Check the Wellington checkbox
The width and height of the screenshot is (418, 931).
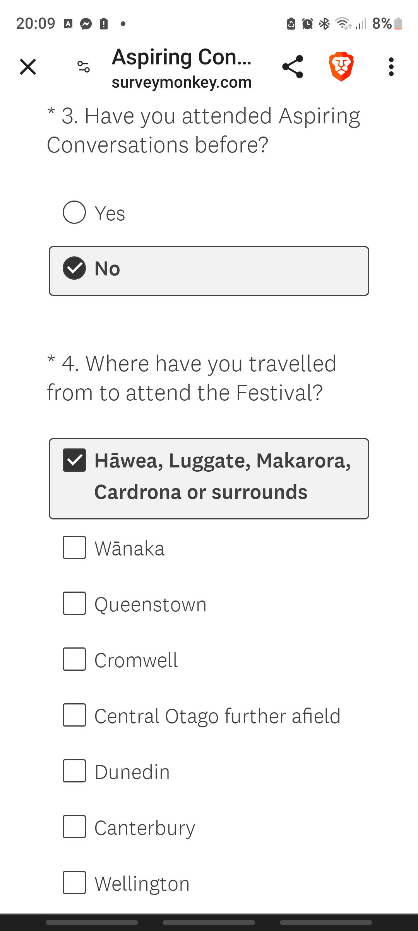pyautogui.click(x=74, y=883)
